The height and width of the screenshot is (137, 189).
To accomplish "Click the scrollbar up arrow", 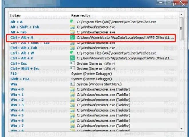I will pyautogui.click(x=181, y=15).
